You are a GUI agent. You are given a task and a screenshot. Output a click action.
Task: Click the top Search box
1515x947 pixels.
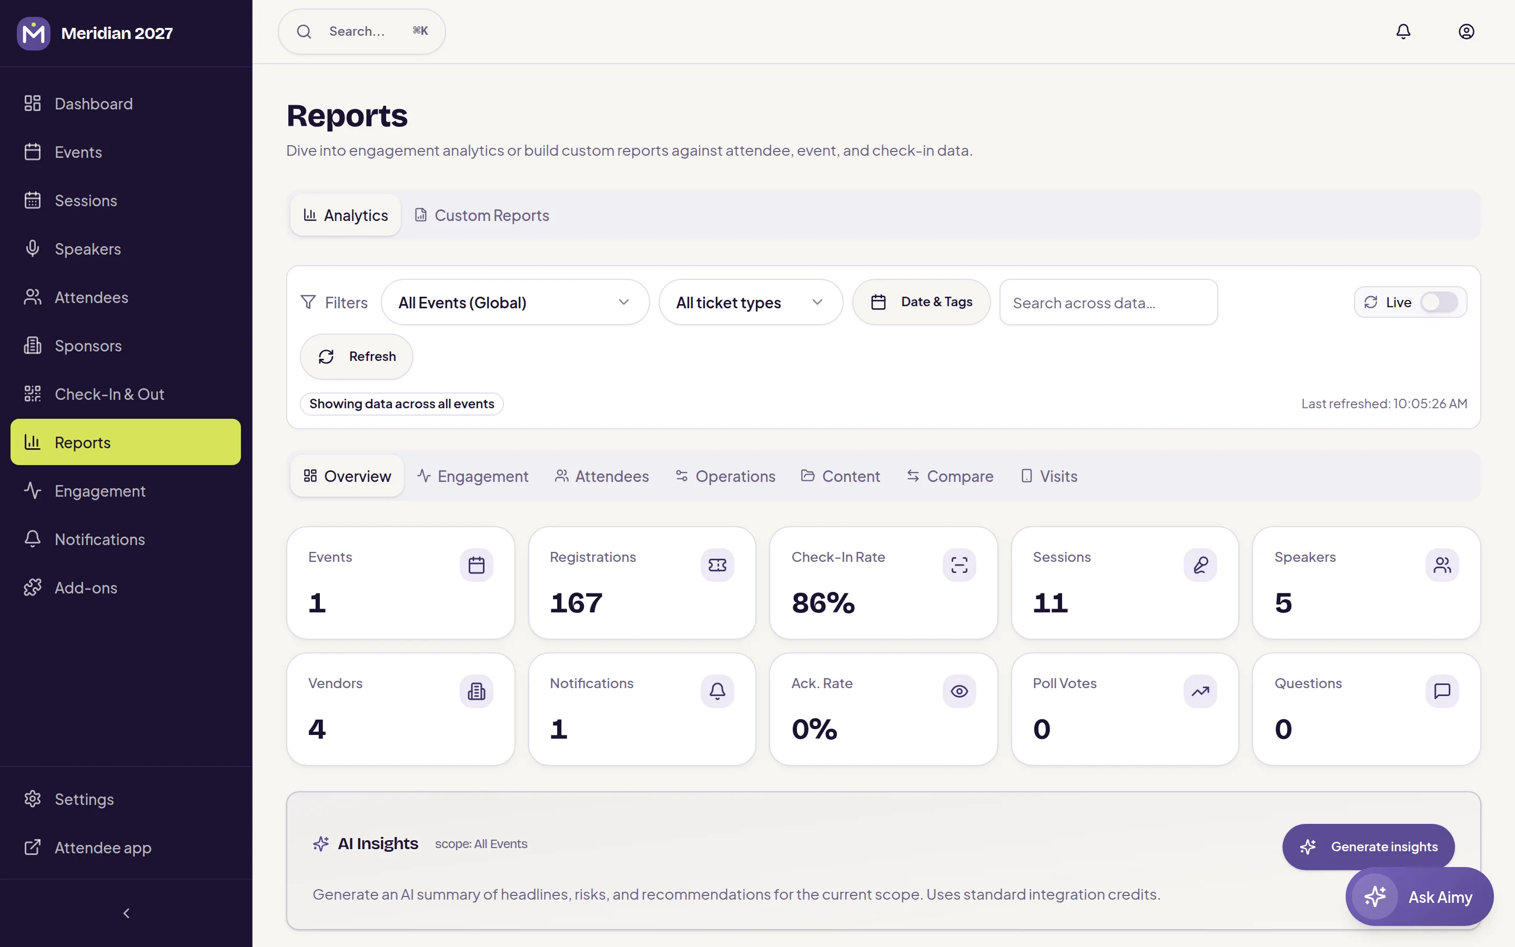click(x=362, y=32)
